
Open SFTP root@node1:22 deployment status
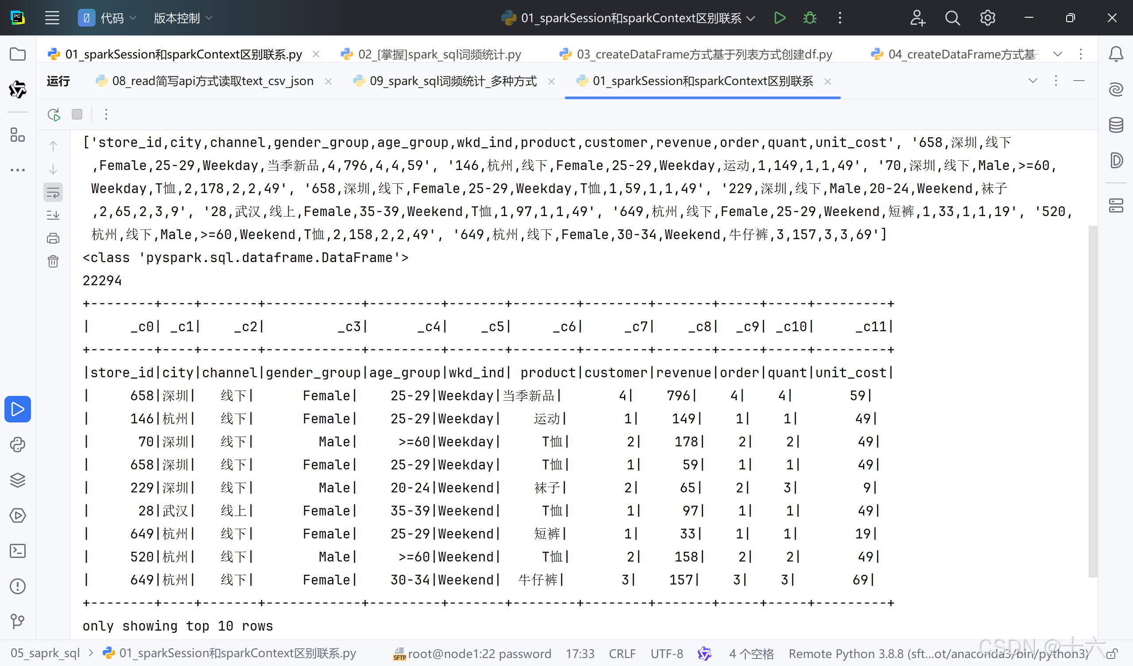(472, 654)
